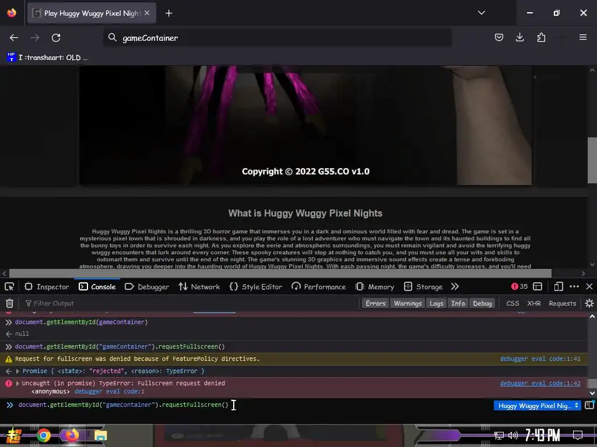This screenshot has width=597, height=447.
Task: Activate the pick element from page tool
Action: coord(9,286)
